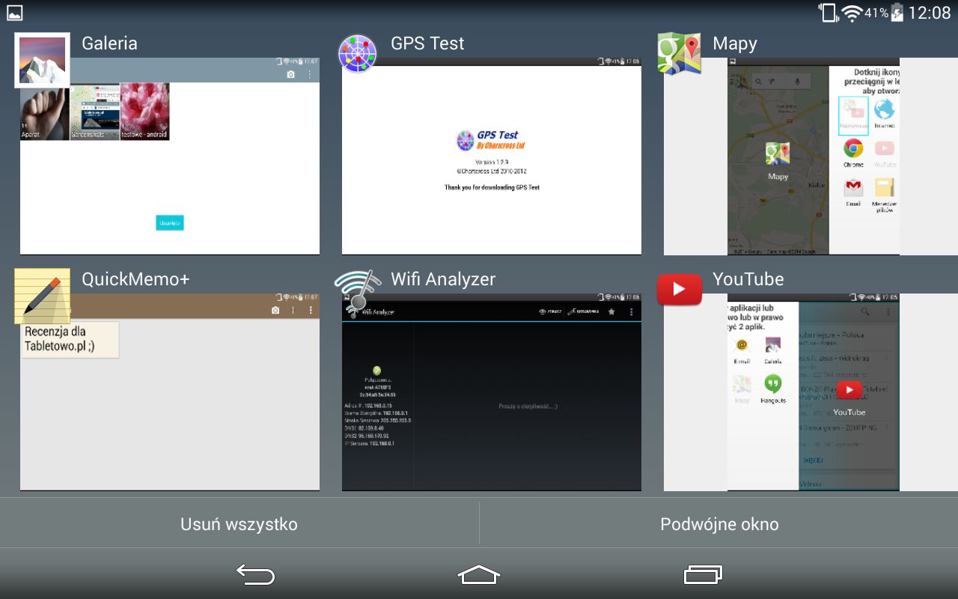This screenshot has height=599, width=958.
Task: Select the Wifi Analyzer app title
Action: 443,279
